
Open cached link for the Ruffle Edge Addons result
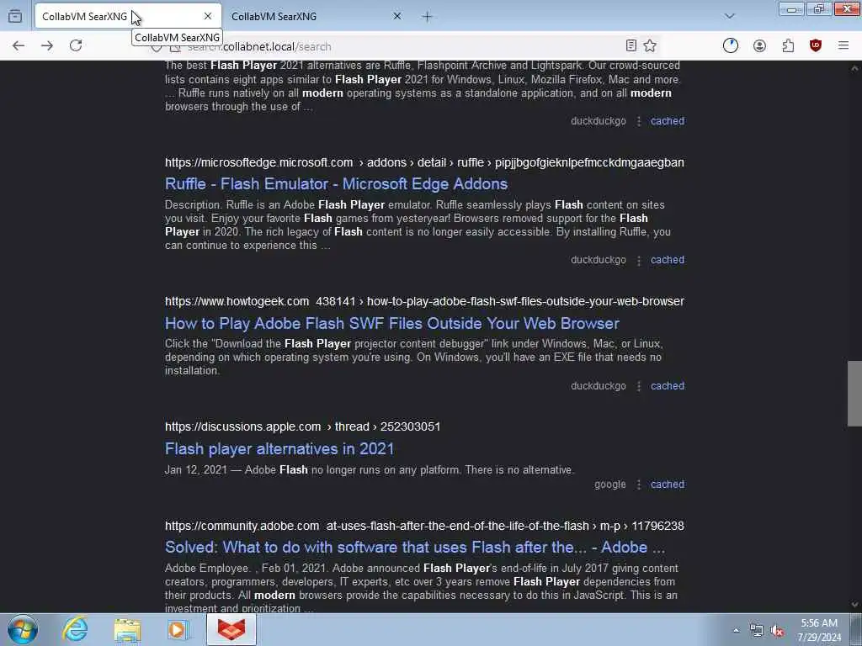(x=668, y=260)
